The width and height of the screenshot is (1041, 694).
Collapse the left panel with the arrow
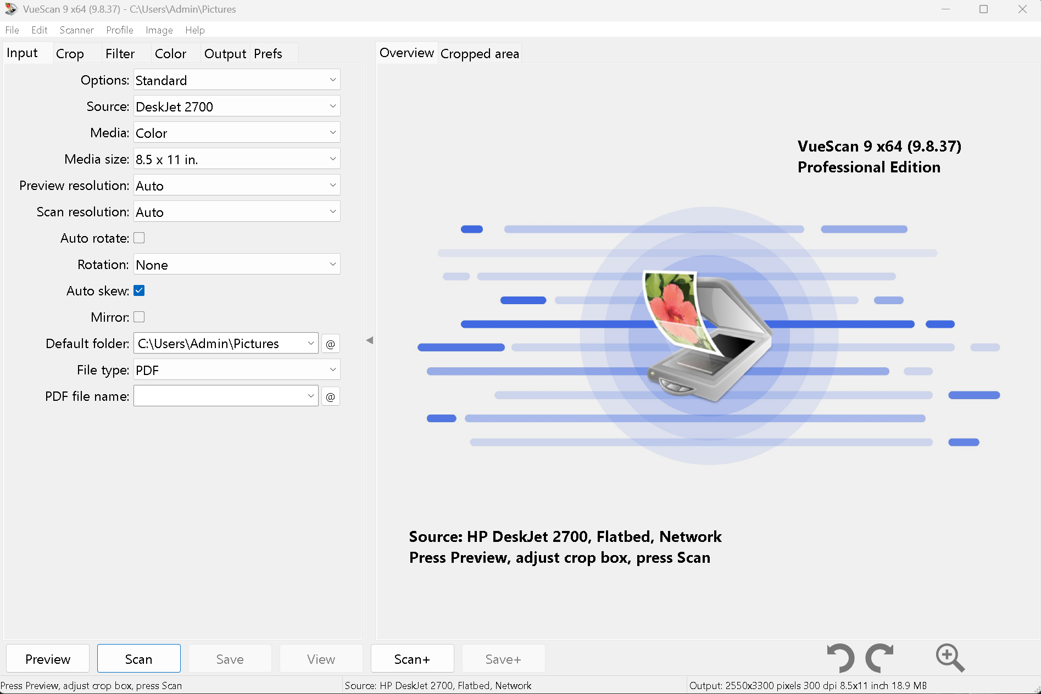370,340
